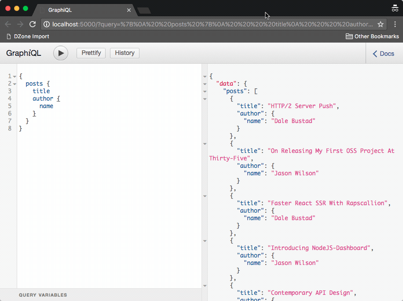The height and width of the screenshot is (301, 403).
Task: Open the Docs explorer
Action: click(x=384, y=54)
